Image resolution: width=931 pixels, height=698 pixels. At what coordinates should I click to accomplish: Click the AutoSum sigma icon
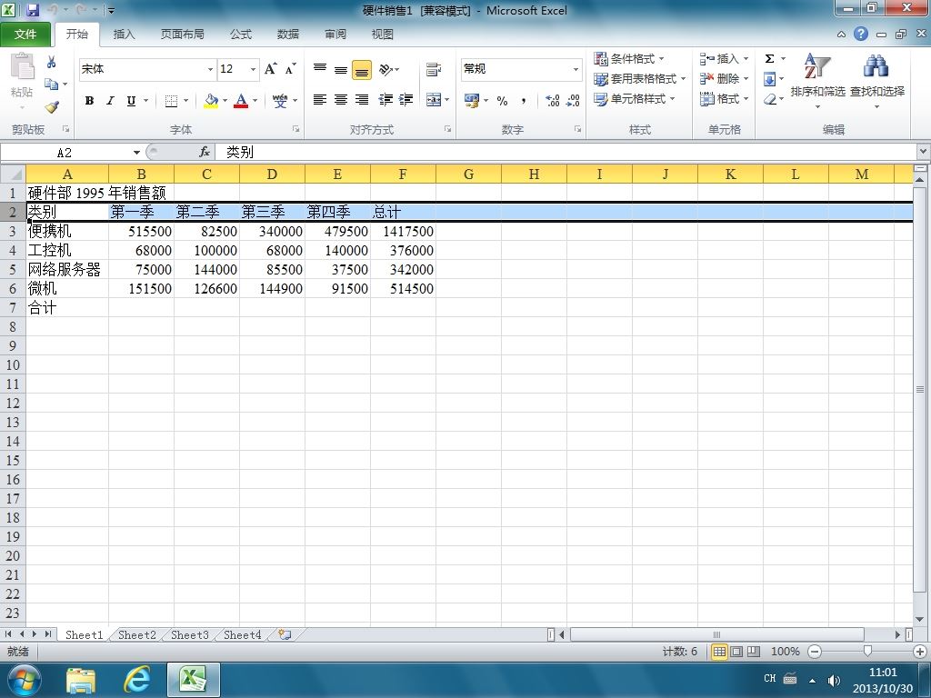769,58
